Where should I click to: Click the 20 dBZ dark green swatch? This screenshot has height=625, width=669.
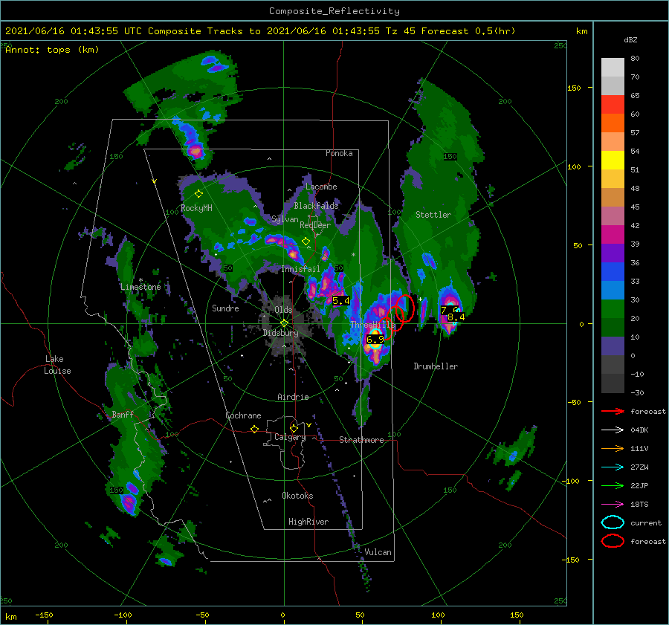pos(613,327)
